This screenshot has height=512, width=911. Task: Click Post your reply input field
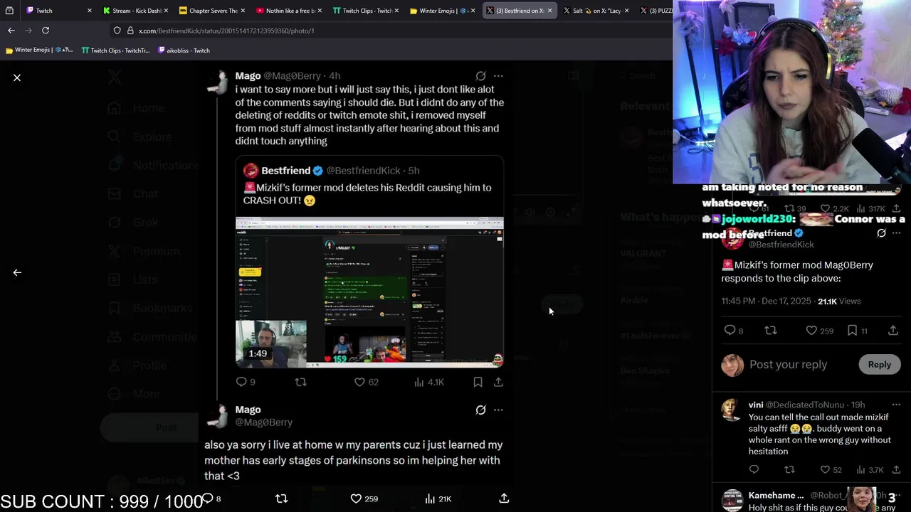[788, 364]
